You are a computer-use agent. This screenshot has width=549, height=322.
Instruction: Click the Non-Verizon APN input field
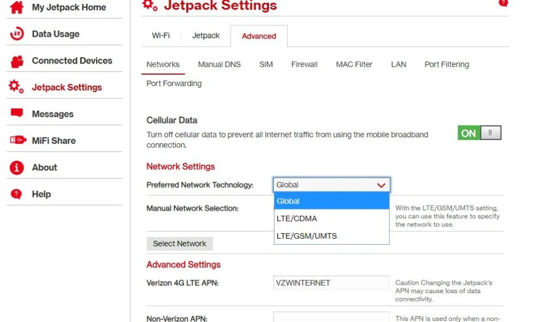[x=331, y=317]
